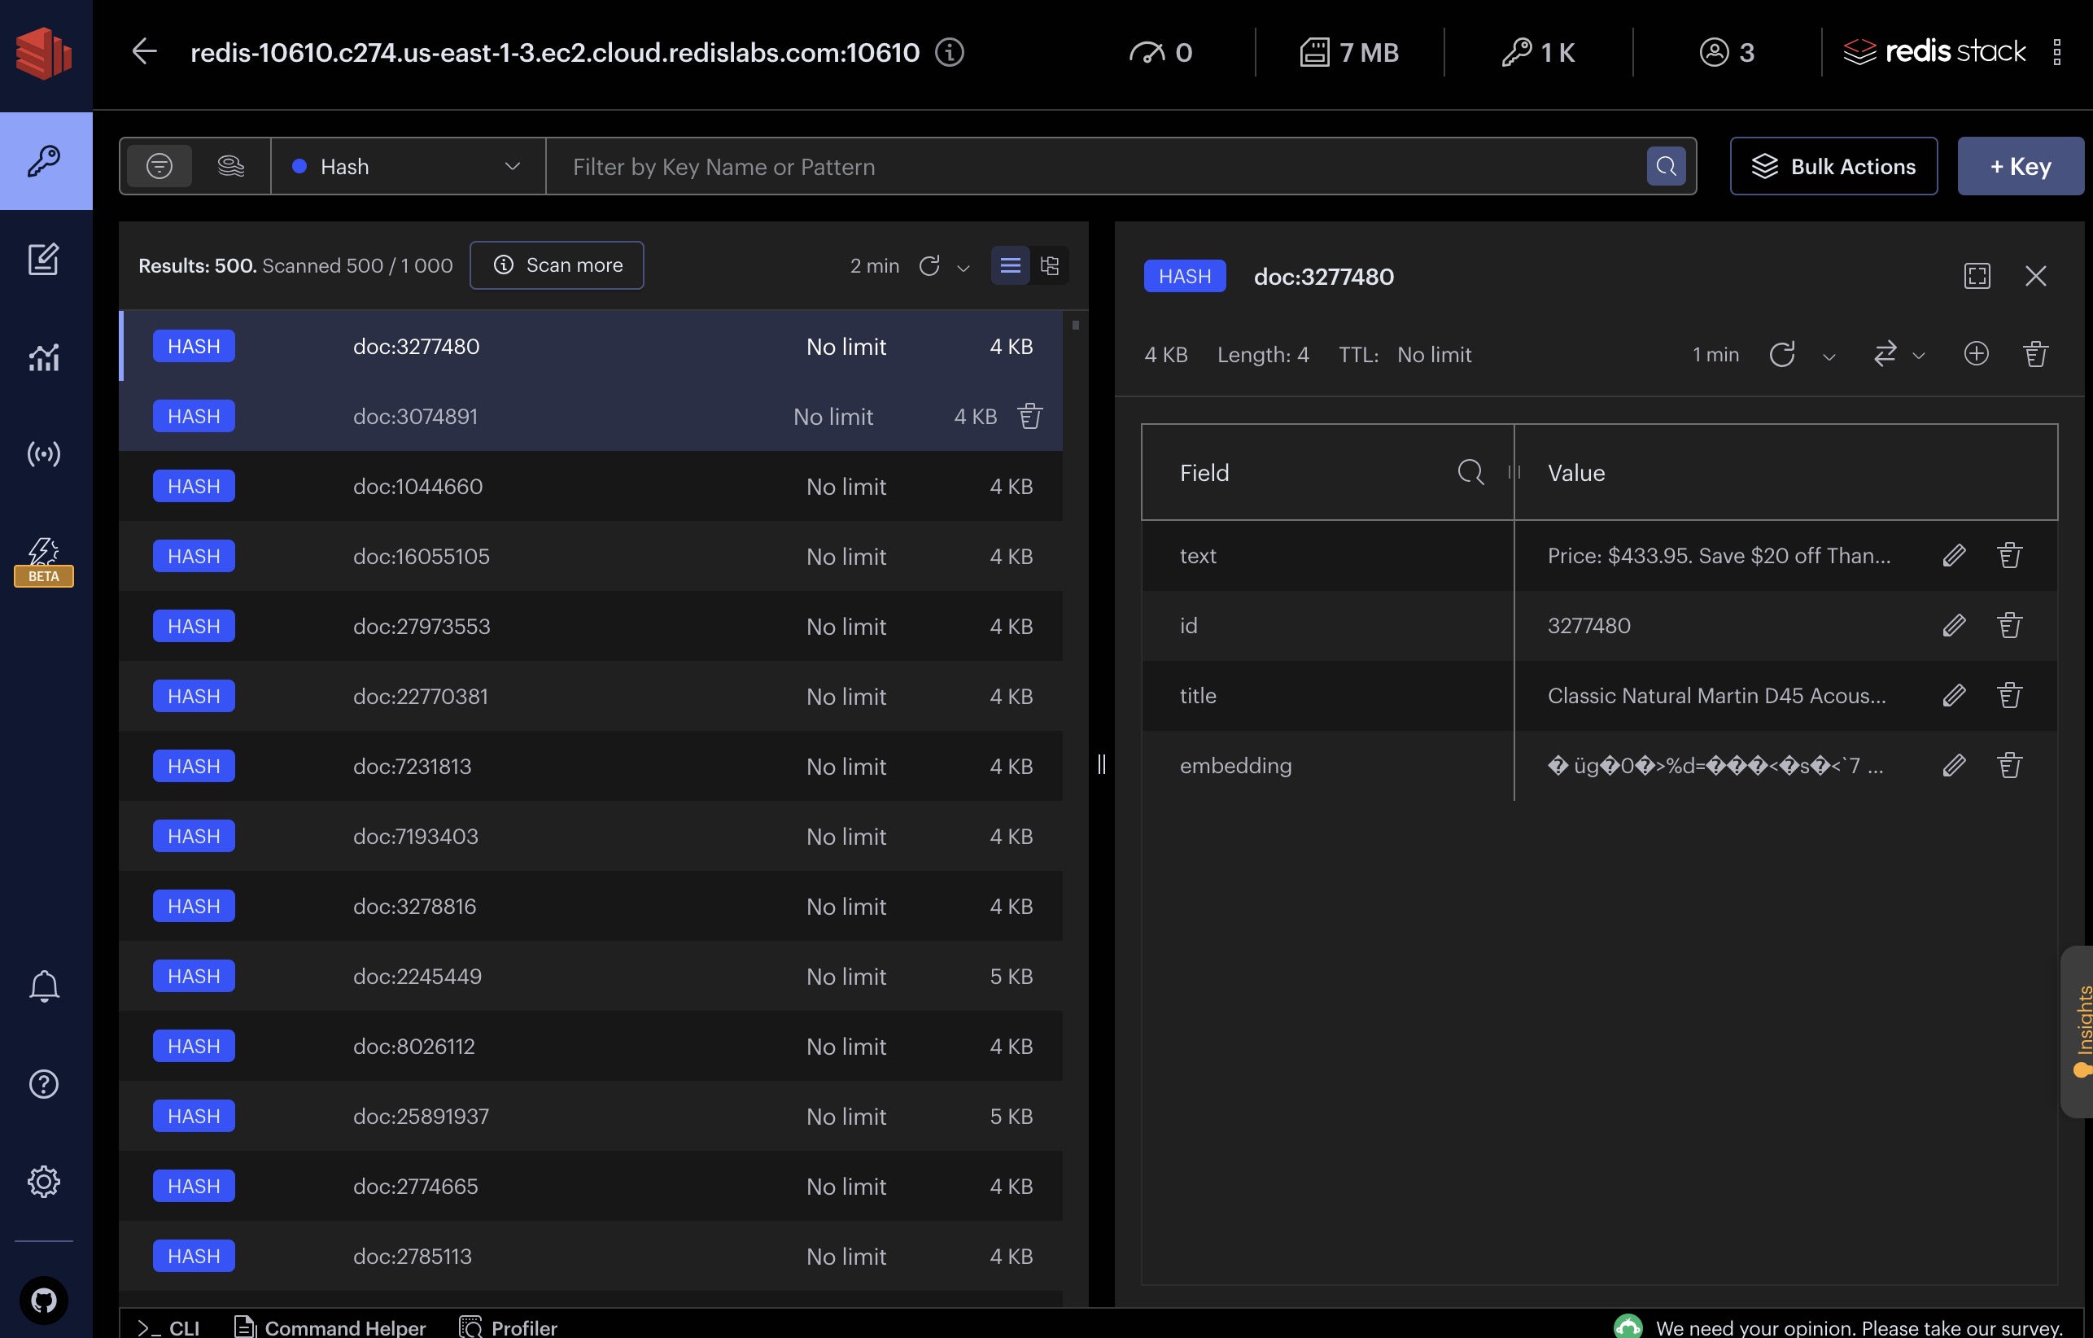Click the add field plus icon

click(1976, 354)
